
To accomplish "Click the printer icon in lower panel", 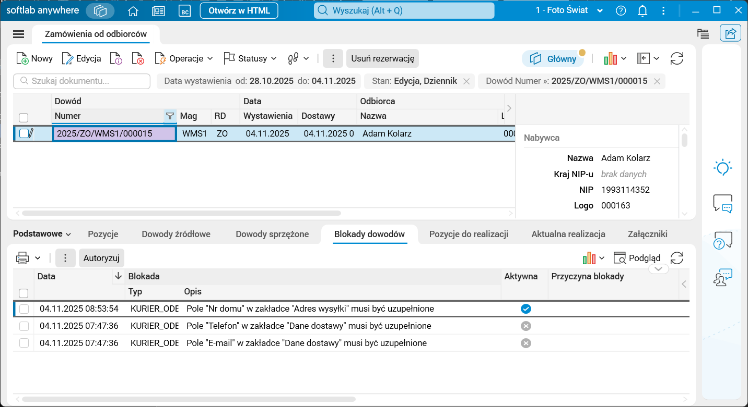I will (22, 257).
